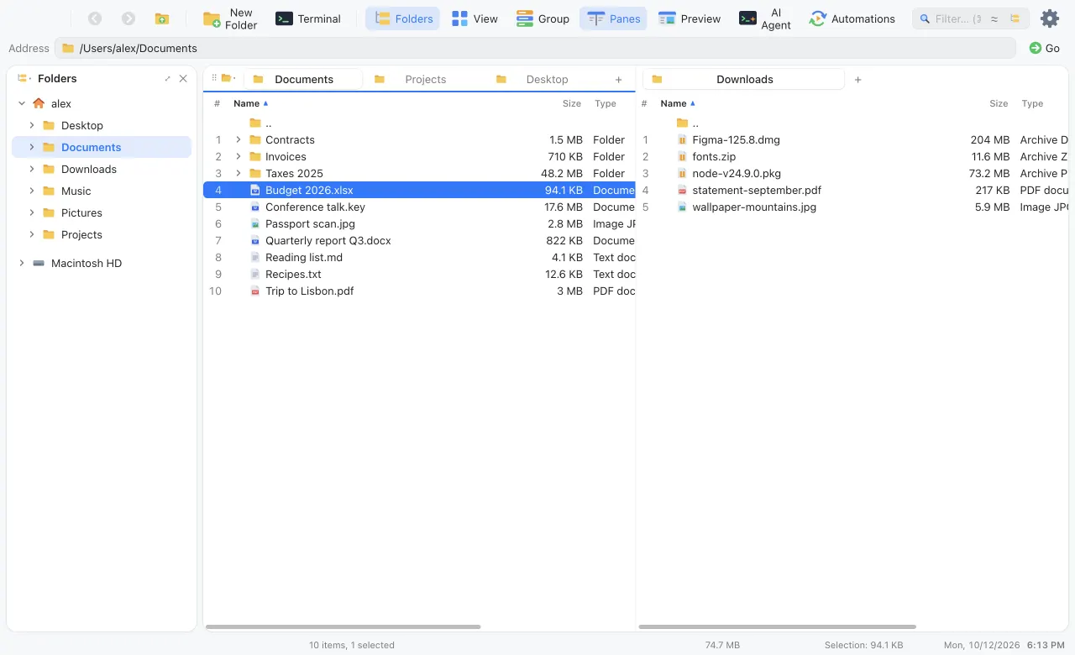Open the View options

tap(475, 18)
